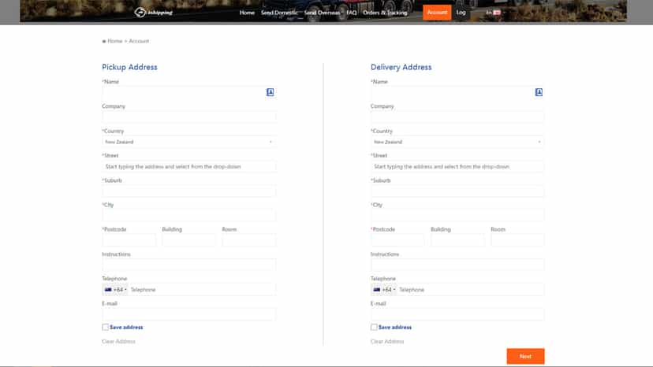Click Log link in header
Screen dimensions: 653x367
click(461, 13)
